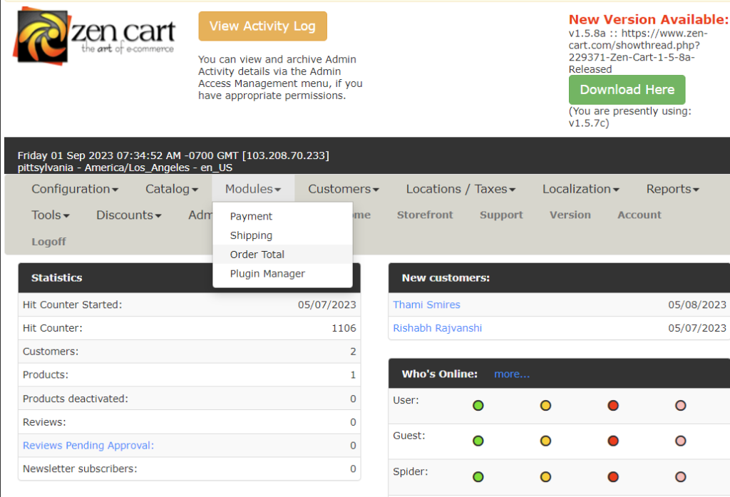The height and width of the screenshot is (497, 730).
Task: Click the Who's Online more link
Action: pyautogui.click(x=512, y=374)
